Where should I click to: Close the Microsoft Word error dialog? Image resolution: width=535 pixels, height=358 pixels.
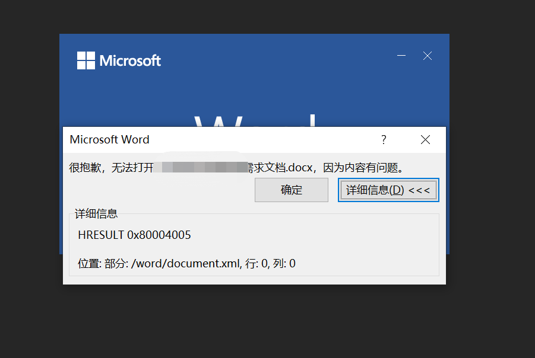(426, 140)
